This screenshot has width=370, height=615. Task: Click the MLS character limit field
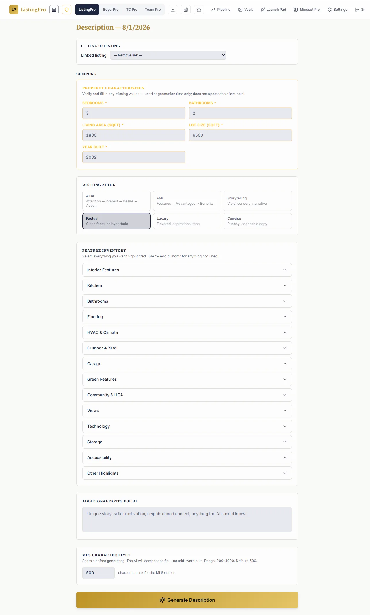(x=98, y=573)
